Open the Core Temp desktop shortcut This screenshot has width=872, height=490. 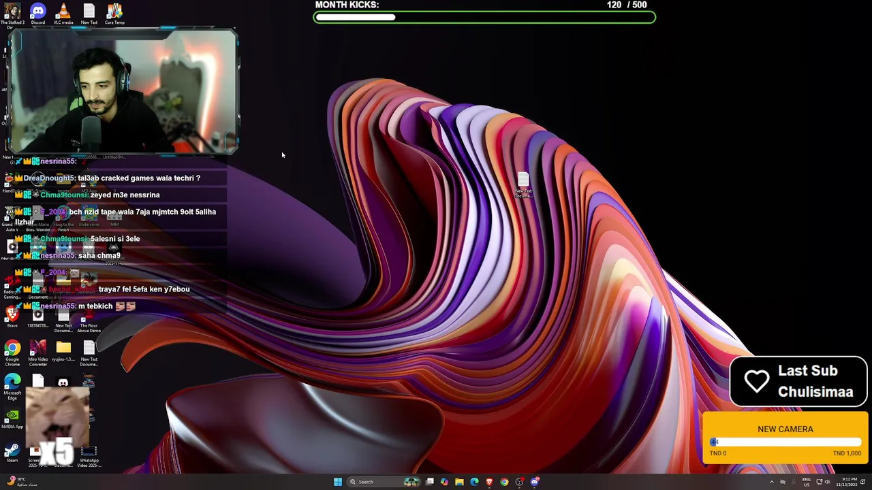click(114, 14)
